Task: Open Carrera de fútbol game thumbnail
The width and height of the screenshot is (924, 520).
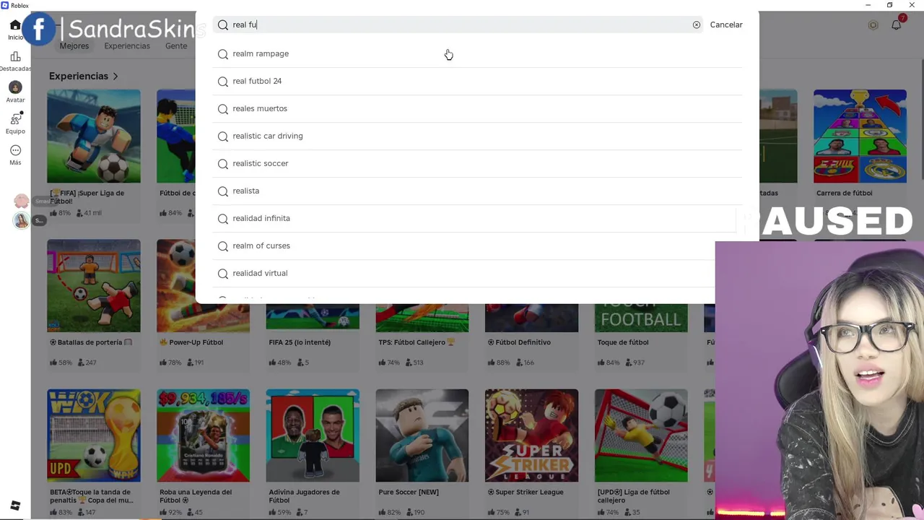Action: click(860, 136)
